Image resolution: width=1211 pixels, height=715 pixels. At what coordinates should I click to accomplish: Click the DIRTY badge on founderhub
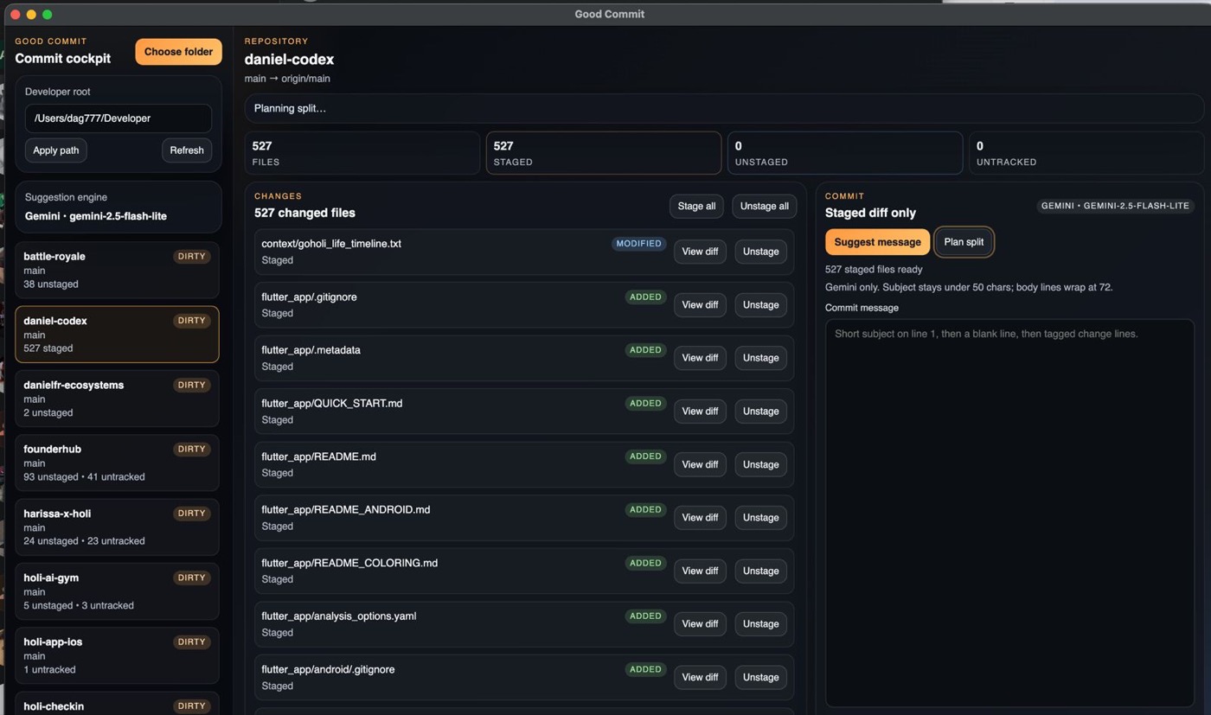tap(191, 450)
